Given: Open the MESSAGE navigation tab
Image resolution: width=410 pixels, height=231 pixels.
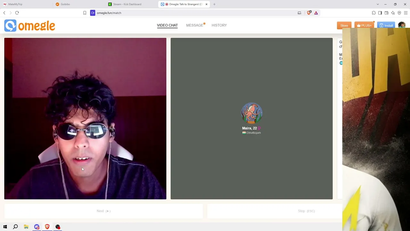Looking at the screenshot, I should point(195,25).
